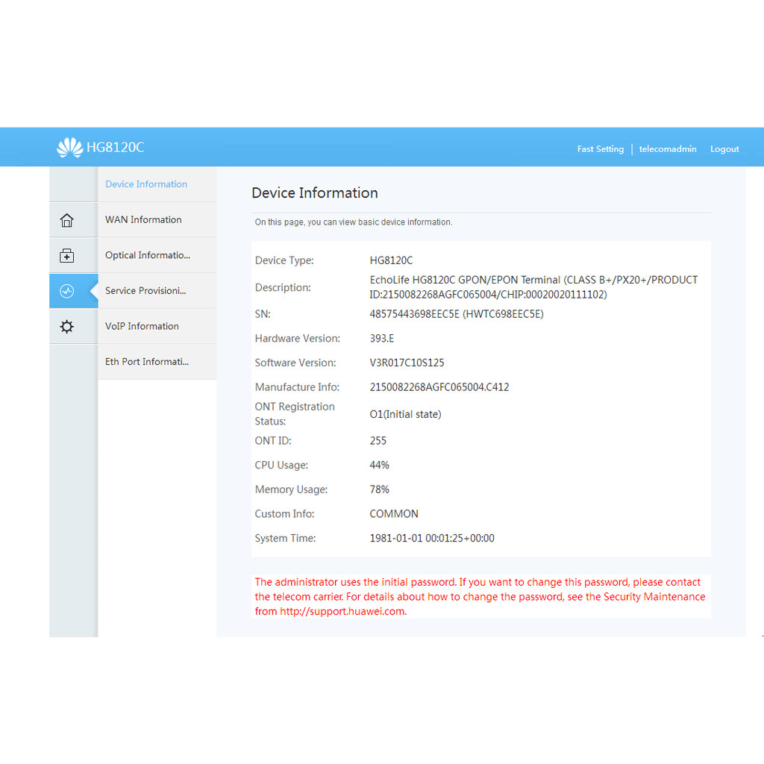Click the highlighted pulse status icon
This screenshot has height=764, width=764.
tap(67, 291)
